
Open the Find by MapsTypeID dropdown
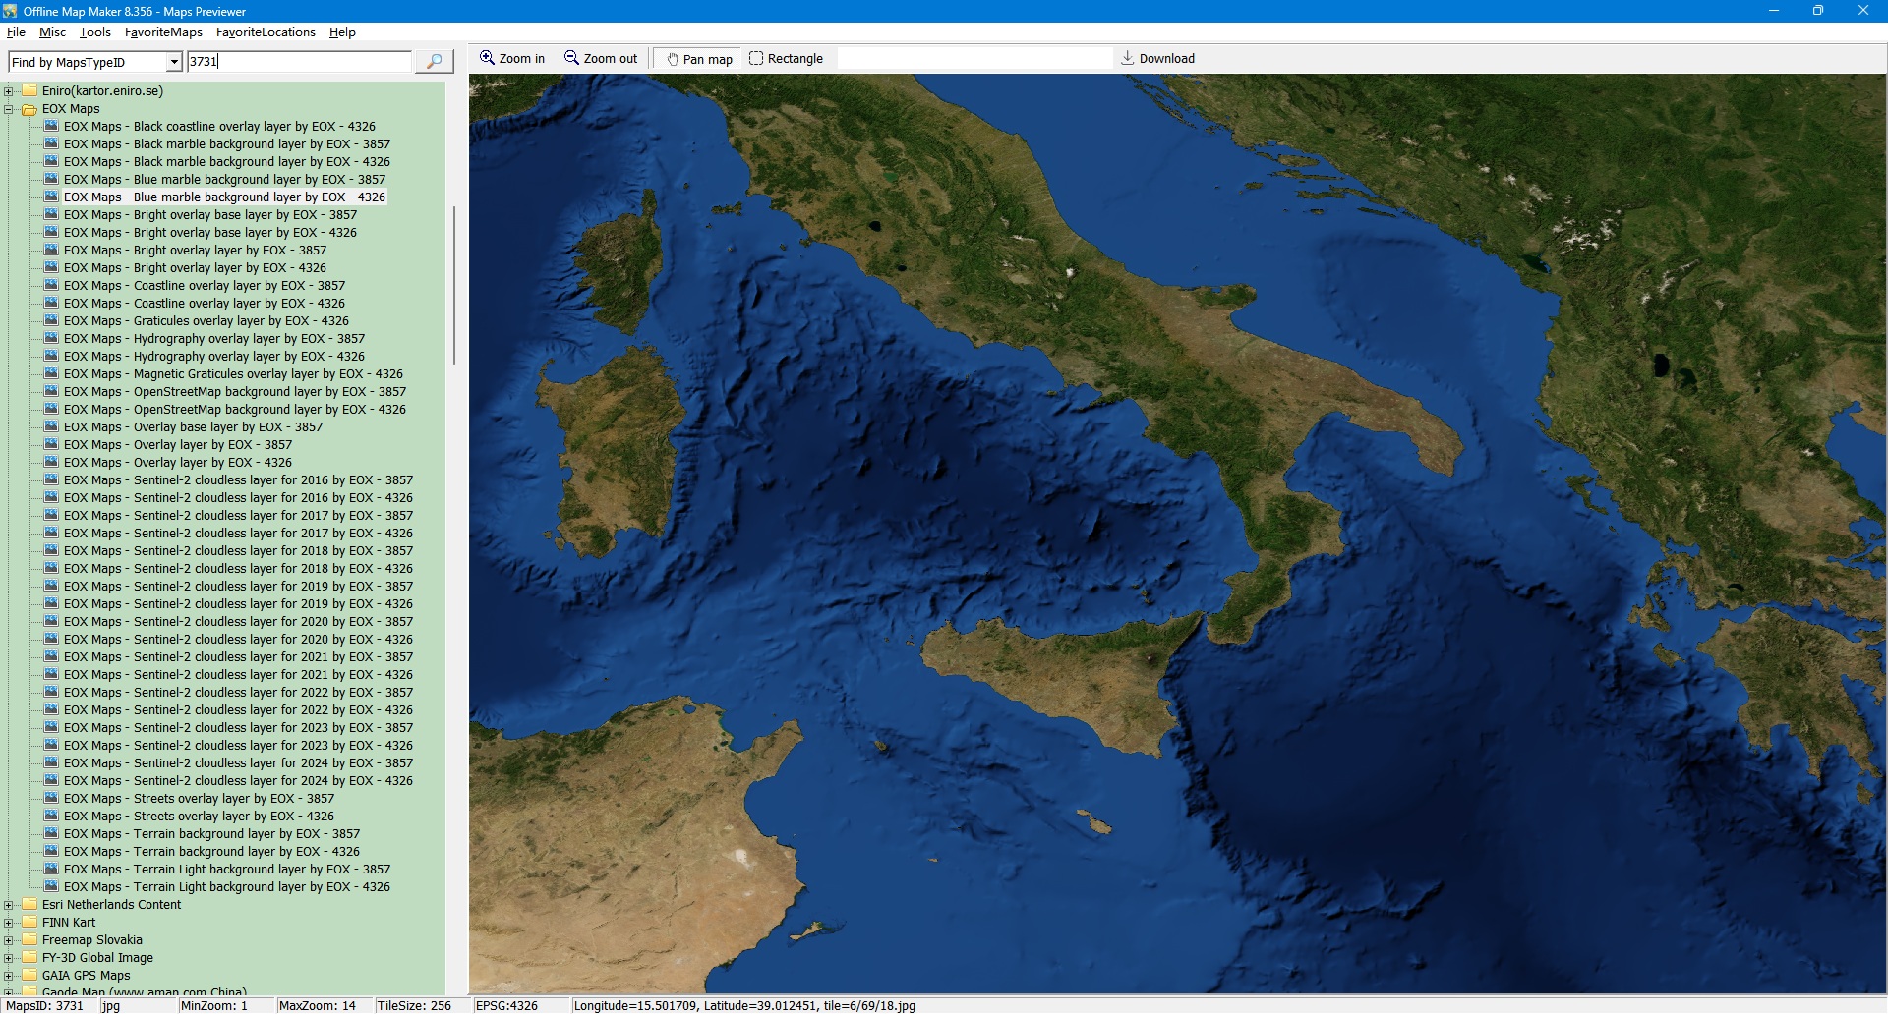pos(174,62)
